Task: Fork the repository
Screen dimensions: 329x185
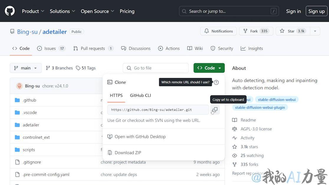Action: coord(256,31)
